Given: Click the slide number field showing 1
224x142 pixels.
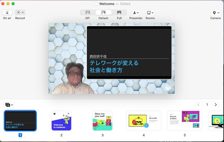Looking at the screenshot, I should pyautogui.click(x=207, y=105).
